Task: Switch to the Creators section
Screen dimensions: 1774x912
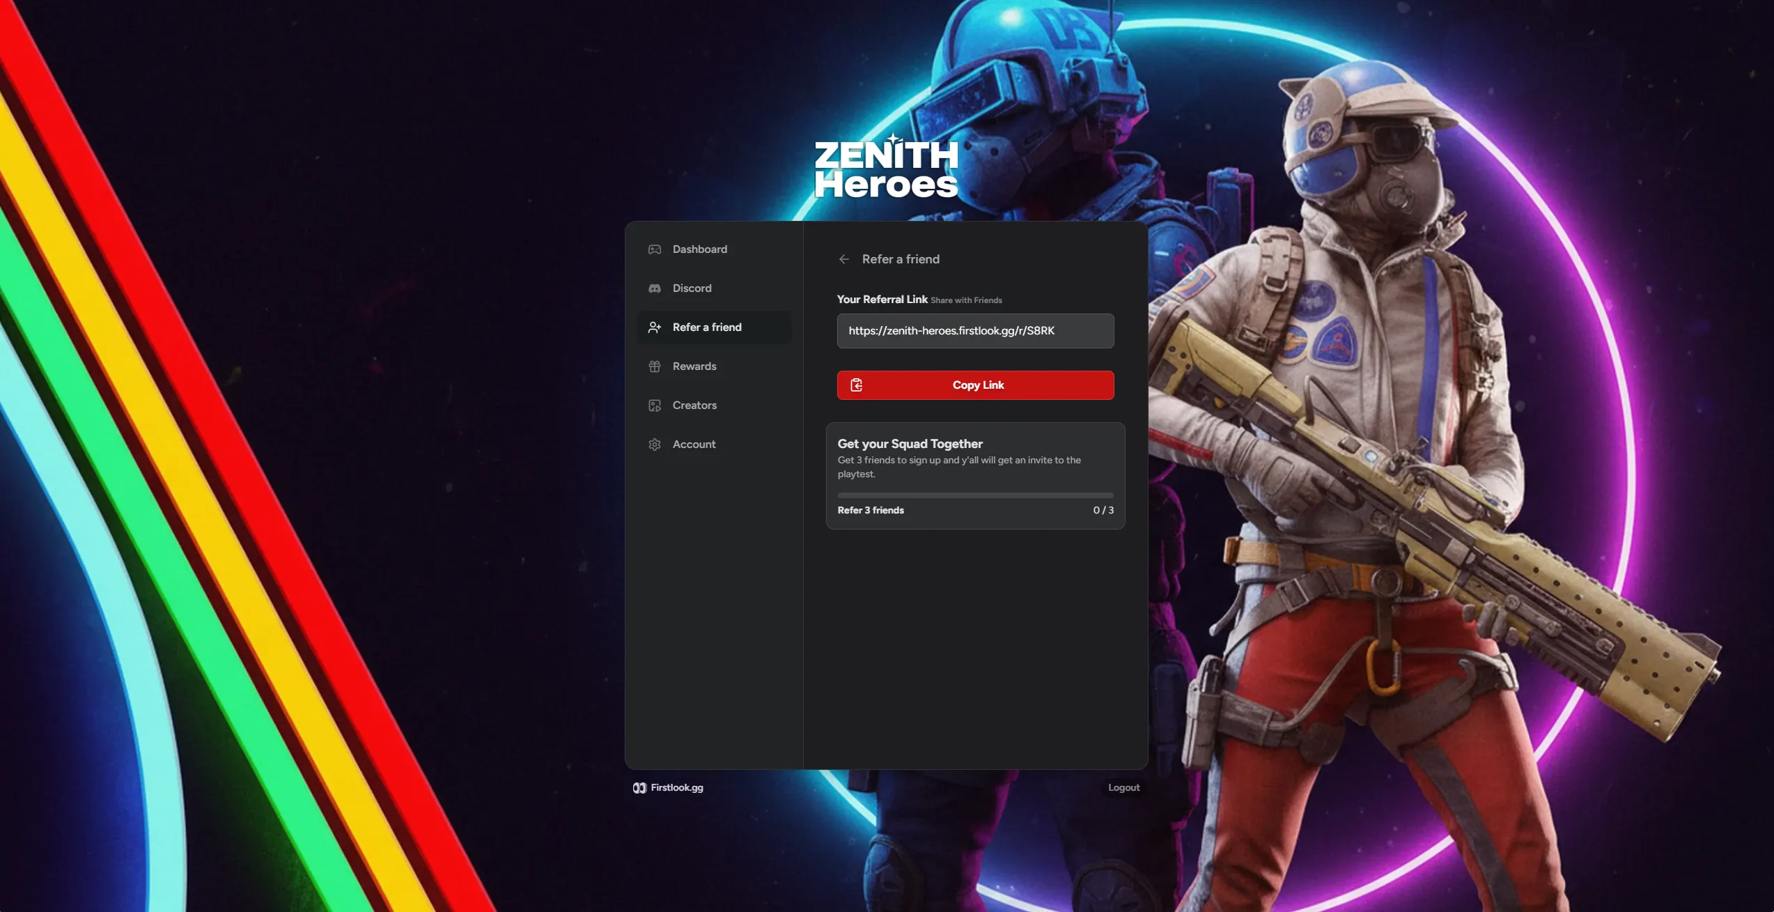Action: click(x=694, y=405)
